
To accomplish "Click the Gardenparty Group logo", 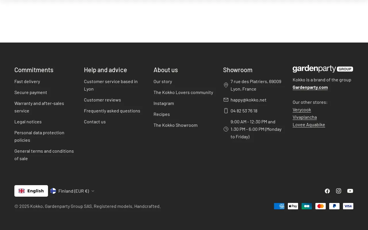I will [323, 69].
